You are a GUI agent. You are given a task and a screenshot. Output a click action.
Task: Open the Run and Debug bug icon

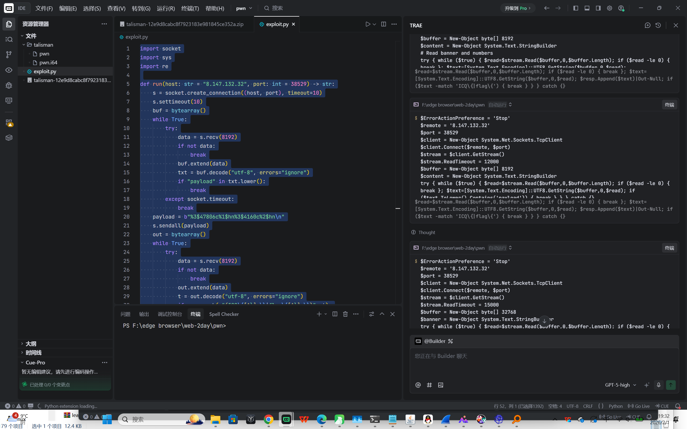(9, 85)
